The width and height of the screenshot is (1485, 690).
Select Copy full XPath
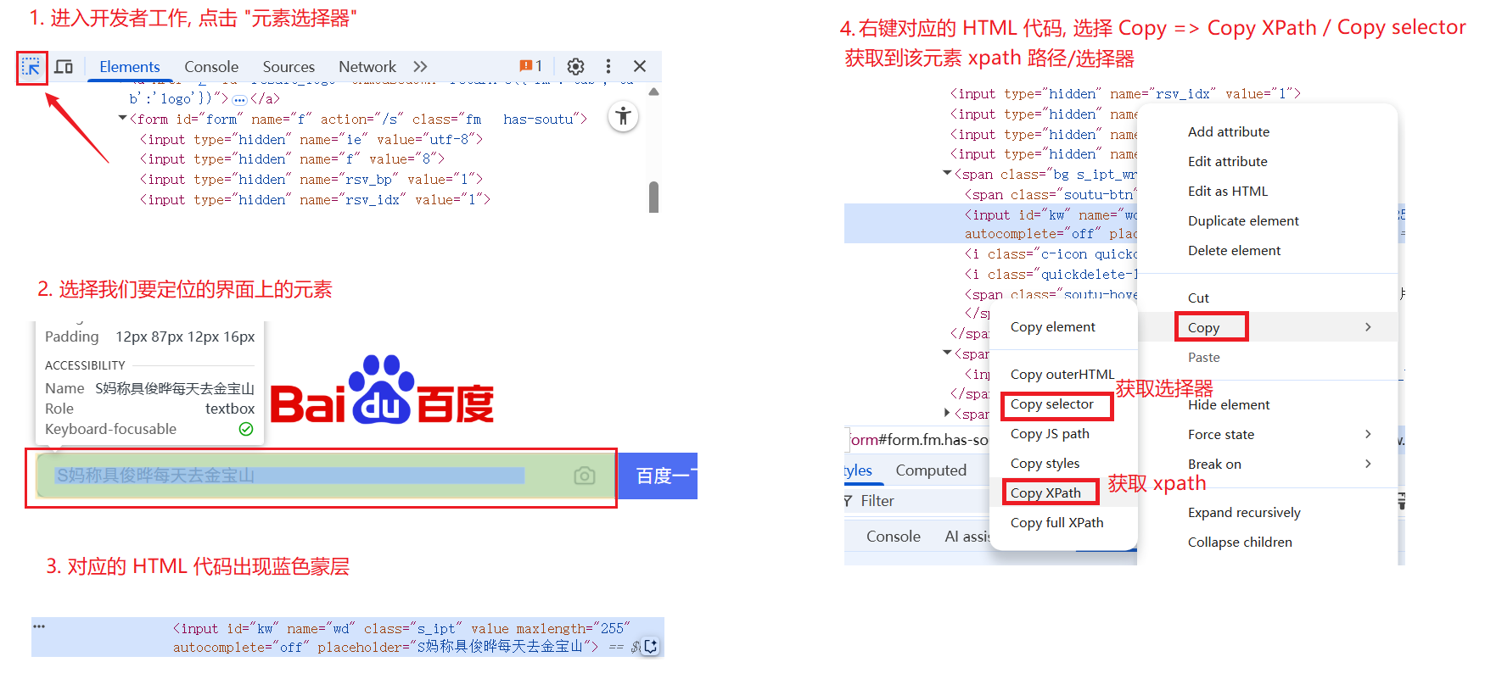coord(1056,522)
